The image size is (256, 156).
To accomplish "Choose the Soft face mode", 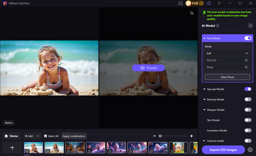I will [227, 53].
